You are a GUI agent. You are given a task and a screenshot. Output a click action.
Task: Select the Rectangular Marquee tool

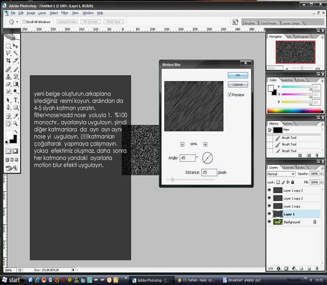(8, 46)
